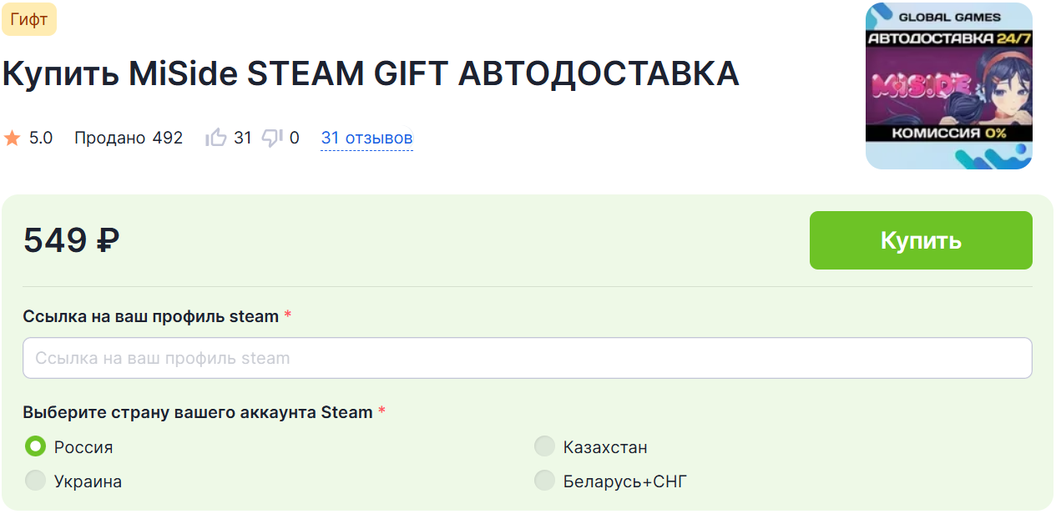1056x514 pixels.
Task: Open the 31 отзывов reviews link
Action: pos(366,139)
